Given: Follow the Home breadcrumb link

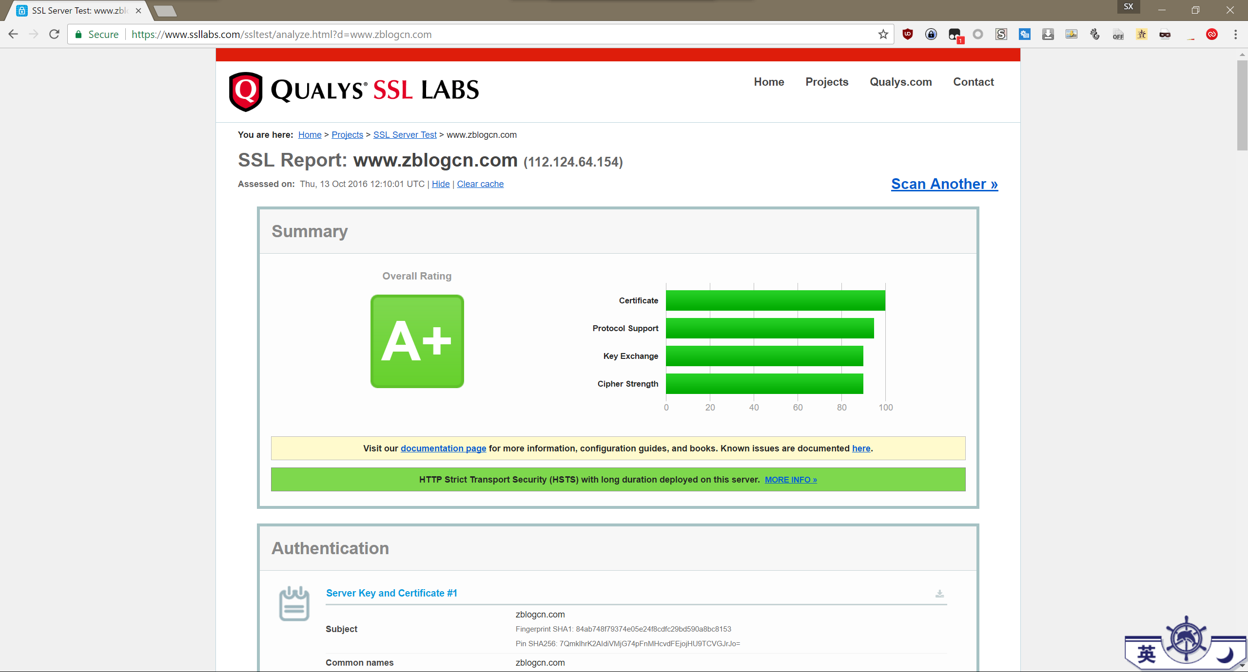Looking at the screenshot, I should (x=310, y=135).
